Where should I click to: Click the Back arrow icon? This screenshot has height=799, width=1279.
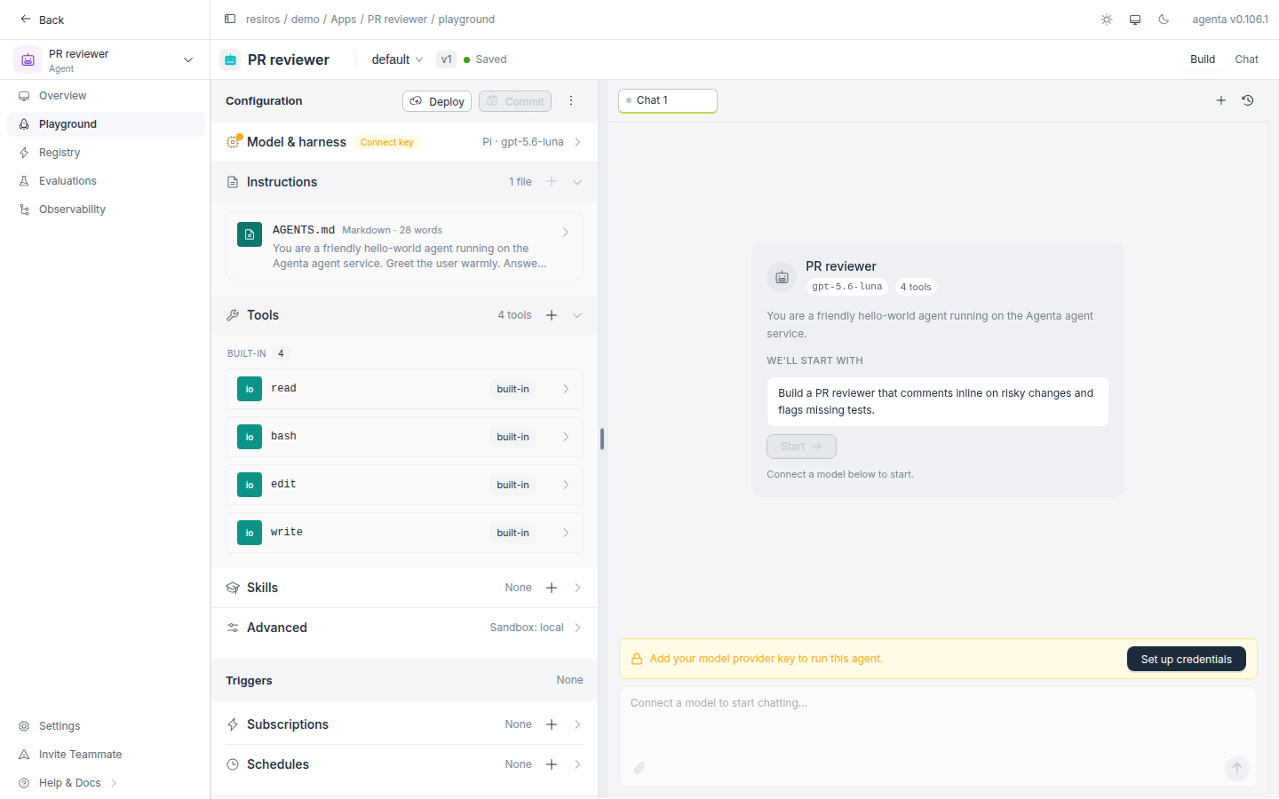25,19
